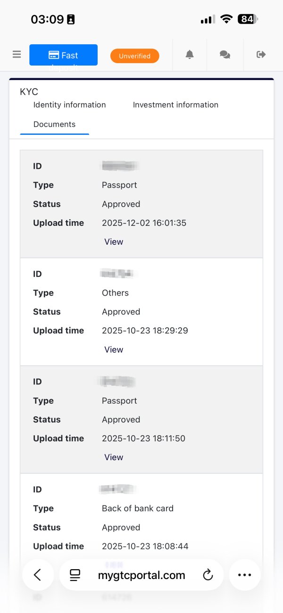View the Passport uploaded 2025-10-23 18:11:50
The image size is (283, 613).
114,457
